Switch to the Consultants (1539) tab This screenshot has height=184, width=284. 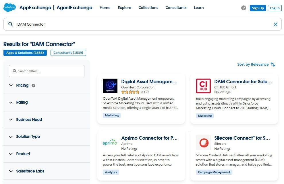pos(68,53)
